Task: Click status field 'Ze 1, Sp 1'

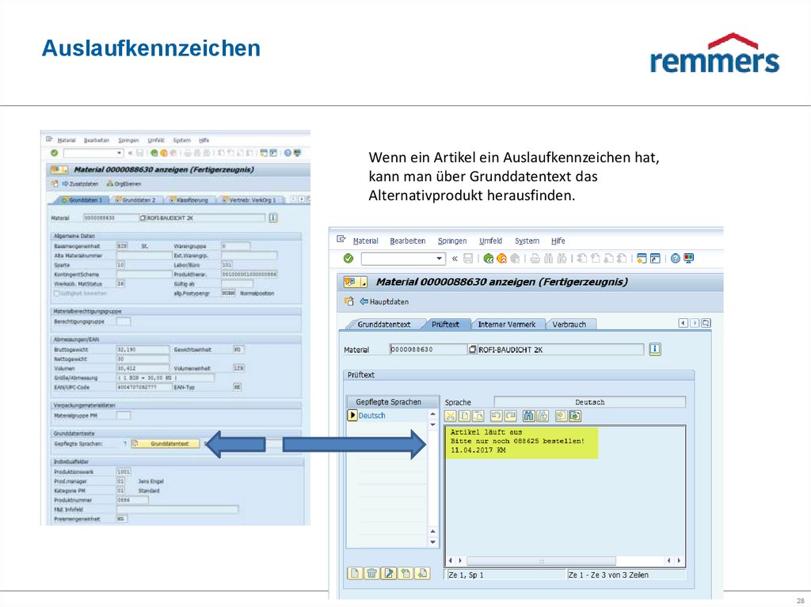Action: (505, 575)
